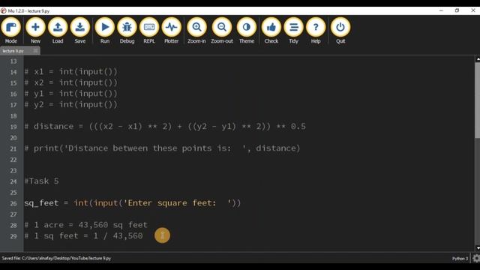The width and height of the screenshot is (480, 270).
Task: Click line number 26 in the gutter
Action: [x=13, y=203]
